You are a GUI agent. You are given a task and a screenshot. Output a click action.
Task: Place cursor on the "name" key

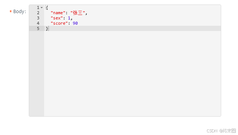point(58,13)
